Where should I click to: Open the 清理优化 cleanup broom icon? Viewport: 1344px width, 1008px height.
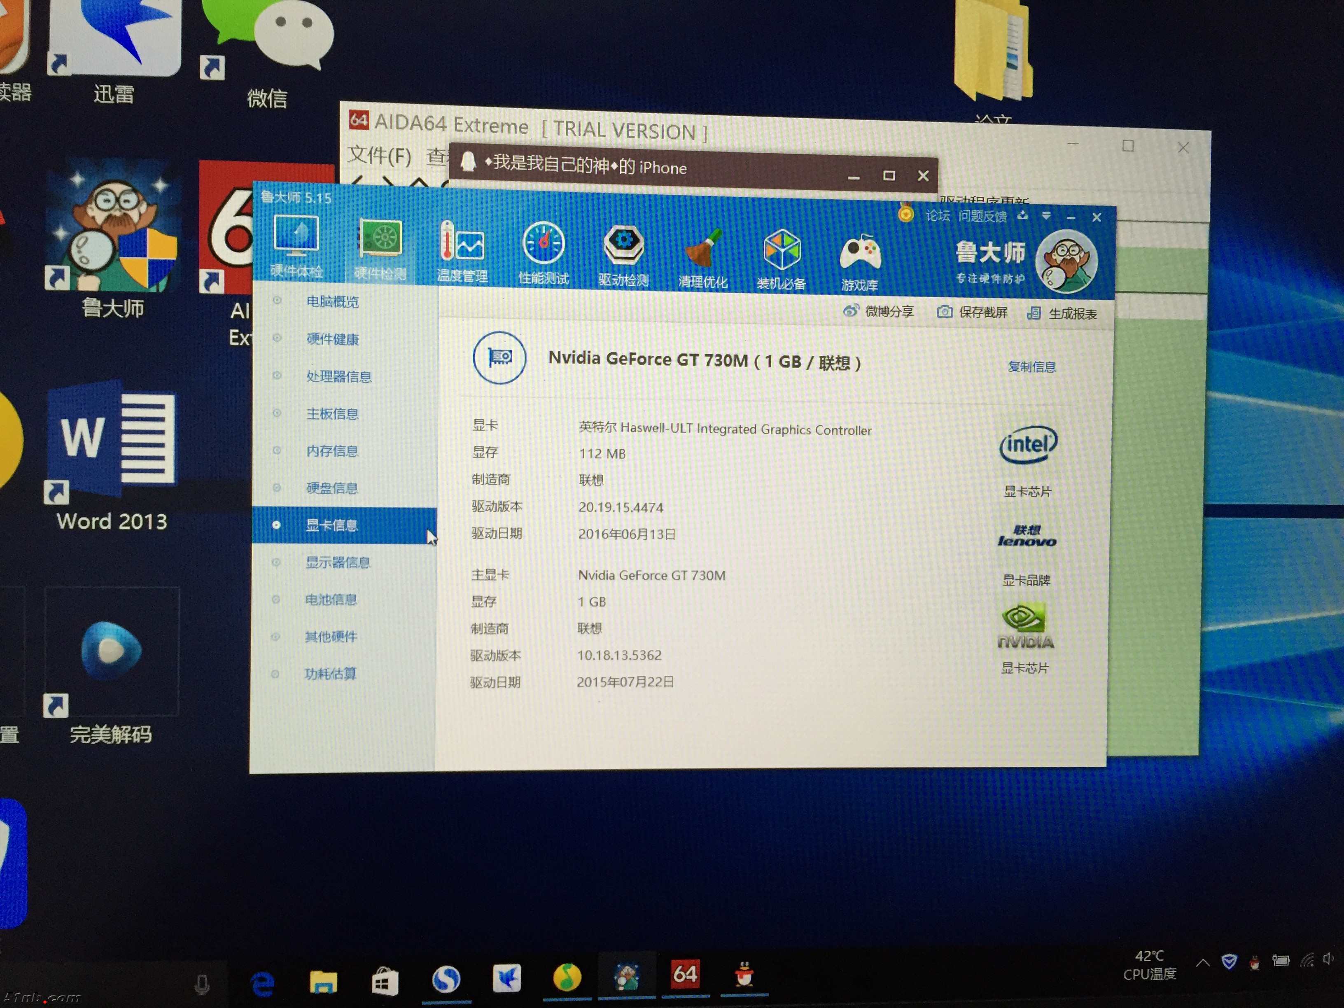[703, 259]
